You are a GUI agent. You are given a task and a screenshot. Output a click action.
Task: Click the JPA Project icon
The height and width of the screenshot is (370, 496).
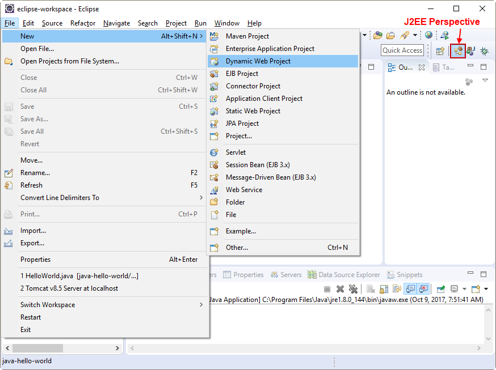point(214,124)
